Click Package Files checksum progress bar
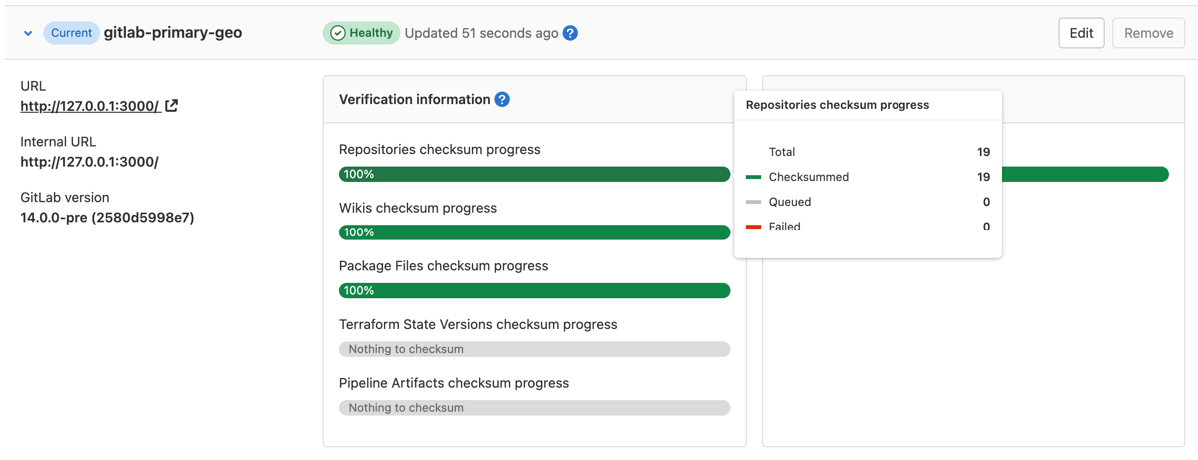The height and width of the screenshot is (460, 1198). tap(534, 291)
